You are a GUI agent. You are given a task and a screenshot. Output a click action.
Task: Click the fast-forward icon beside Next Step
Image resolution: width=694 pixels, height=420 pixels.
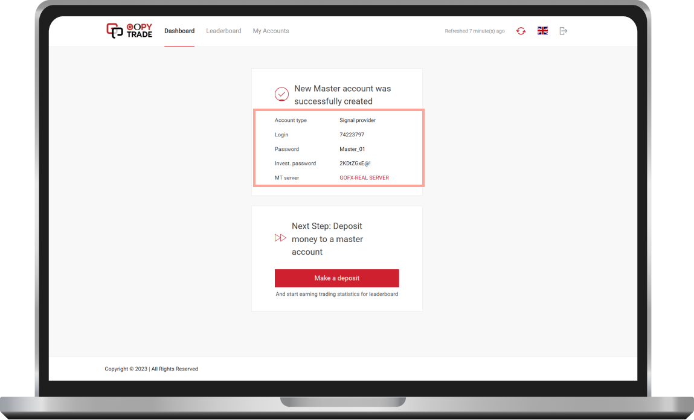pyautogui.click(x=280, y=238)
